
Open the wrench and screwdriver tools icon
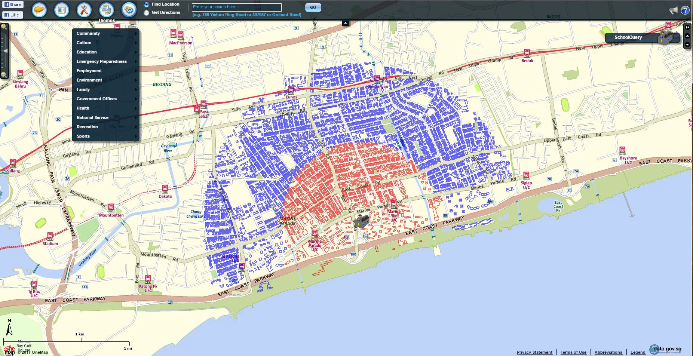pos(84,10)
